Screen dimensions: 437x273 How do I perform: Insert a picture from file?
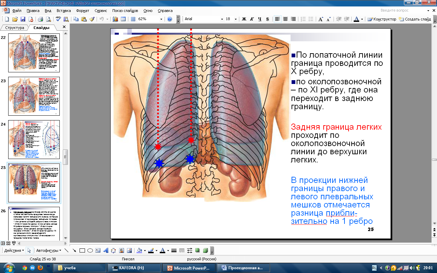[x=129, y=250]
